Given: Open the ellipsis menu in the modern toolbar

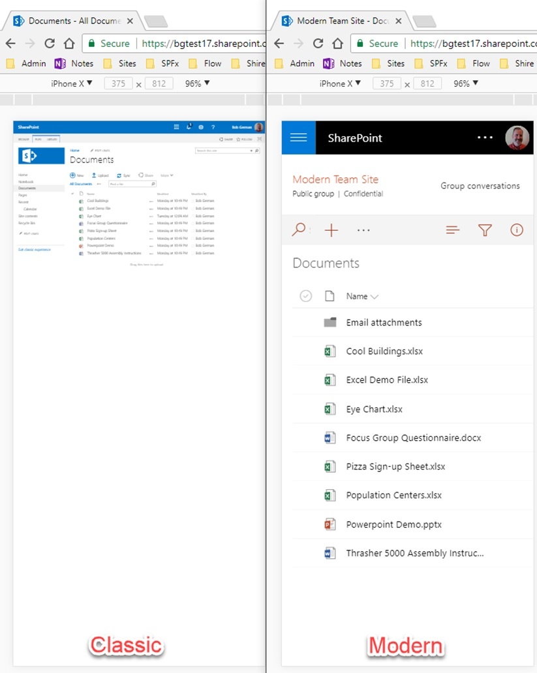Looking at the screenshot, I should tap(363, 230).
